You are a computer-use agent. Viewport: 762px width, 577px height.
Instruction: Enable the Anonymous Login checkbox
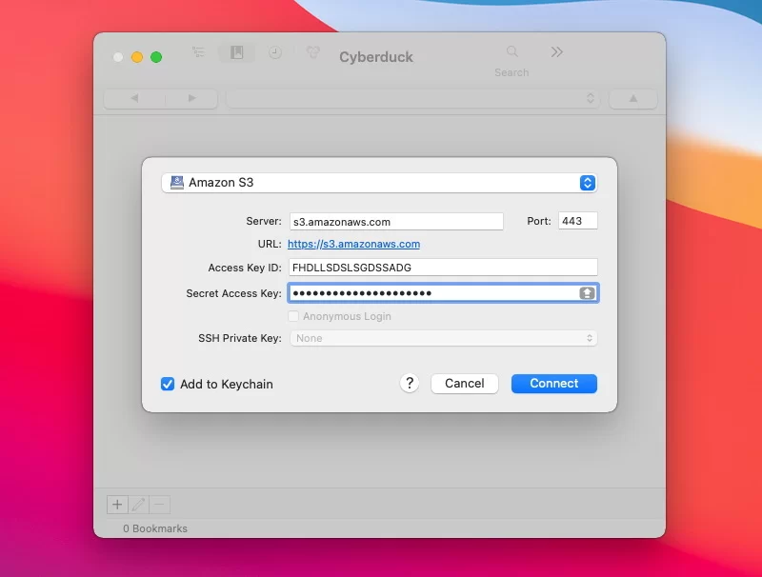[293, 316]
